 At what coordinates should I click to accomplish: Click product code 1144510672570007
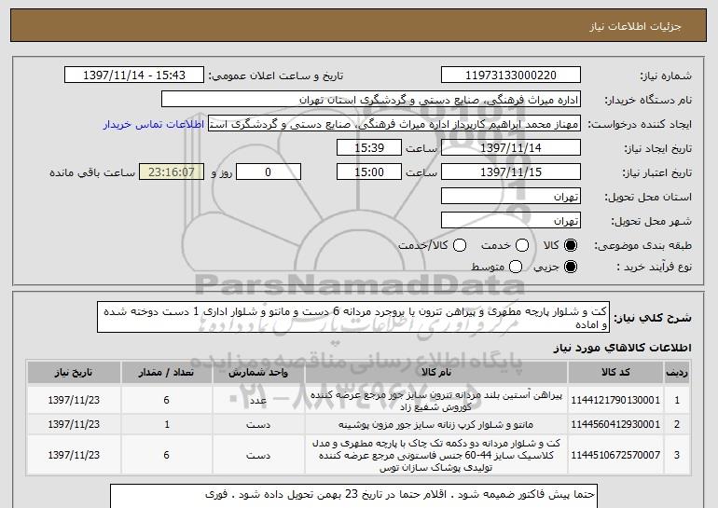pos(615,455)
